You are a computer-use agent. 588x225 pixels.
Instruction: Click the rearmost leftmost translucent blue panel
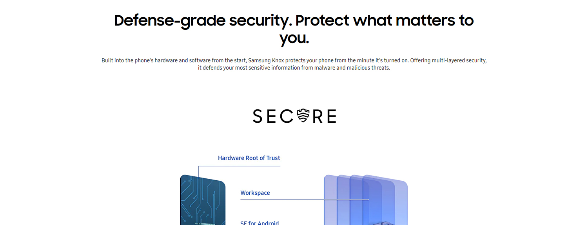coord(330,200)
